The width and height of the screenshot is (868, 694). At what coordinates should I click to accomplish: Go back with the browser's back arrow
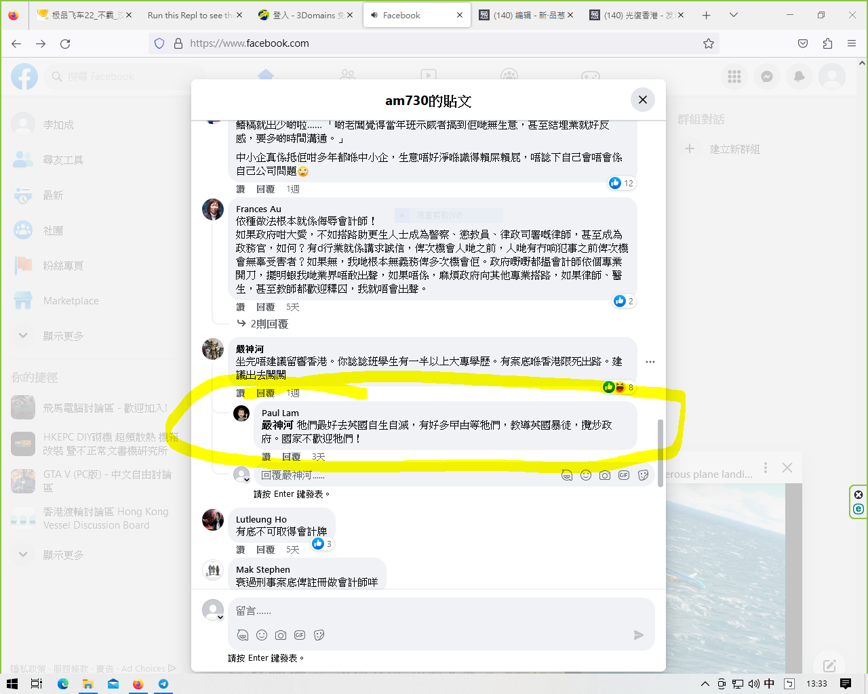[16, 43]
